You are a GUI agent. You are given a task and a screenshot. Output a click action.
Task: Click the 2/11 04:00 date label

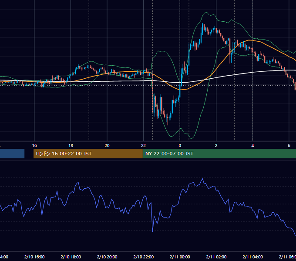[x=253, y=257]
